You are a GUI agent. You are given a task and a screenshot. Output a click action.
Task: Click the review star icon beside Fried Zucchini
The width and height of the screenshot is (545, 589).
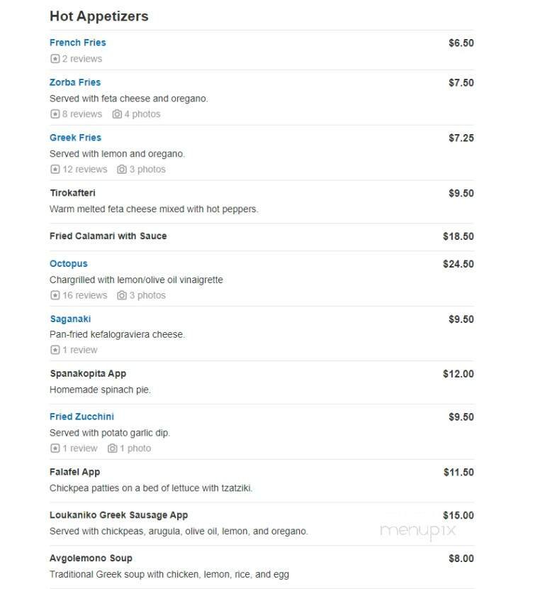pyautogui.click(x=54, y=448)
